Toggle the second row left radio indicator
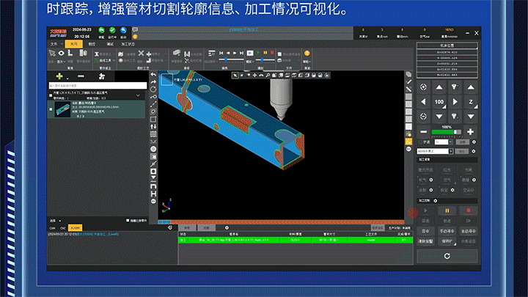 click(x=430, y=190)
